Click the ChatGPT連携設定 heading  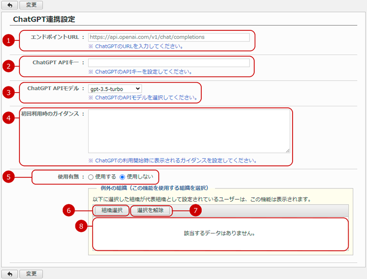[44, 19]
